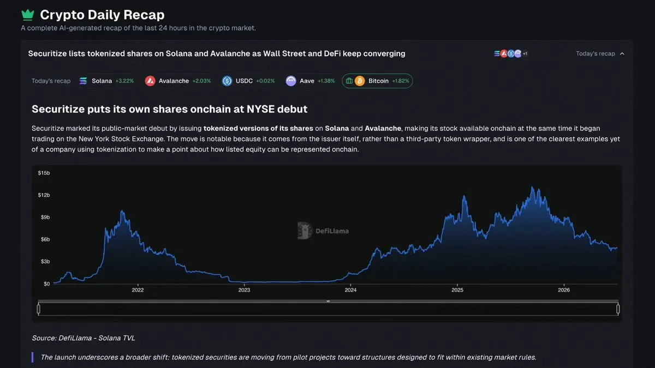Click the recap headline about Securitize tokenized shares

[217, 53]
